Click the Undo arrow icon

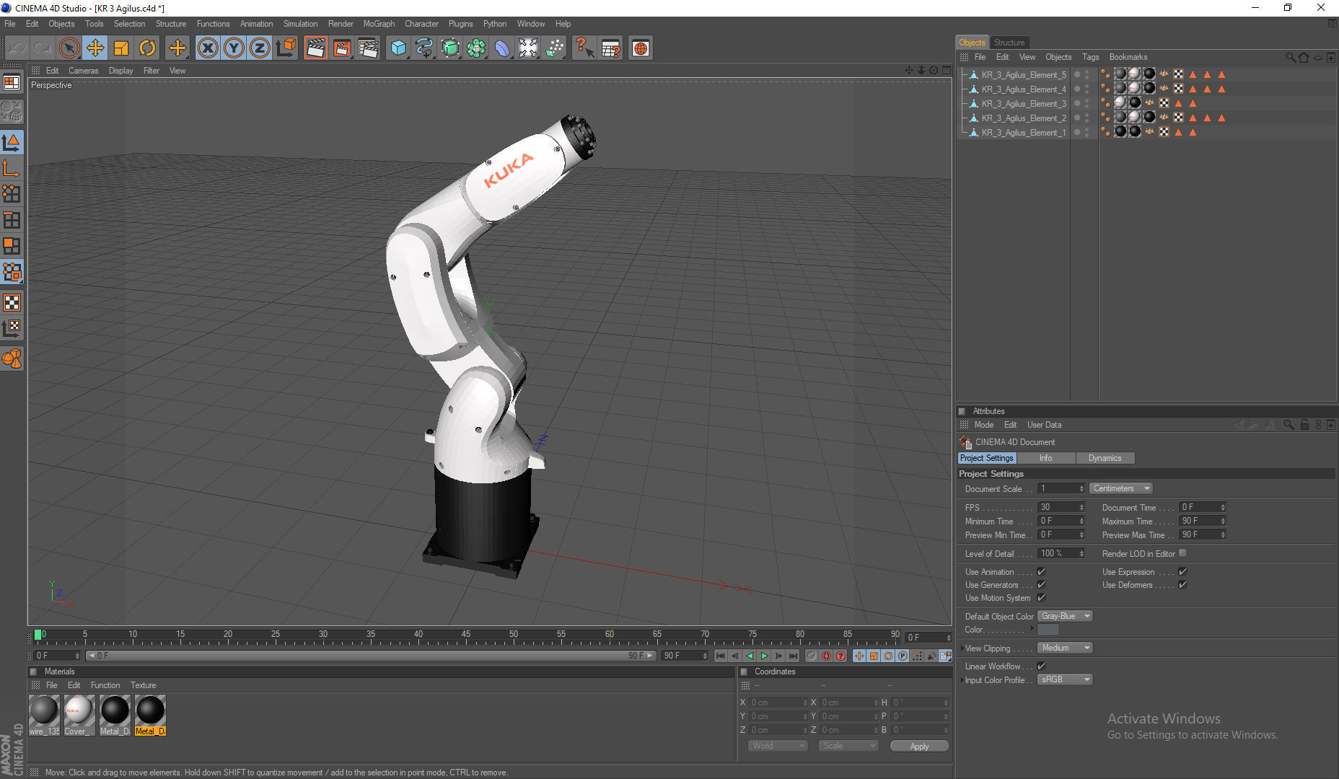(17, 48)
